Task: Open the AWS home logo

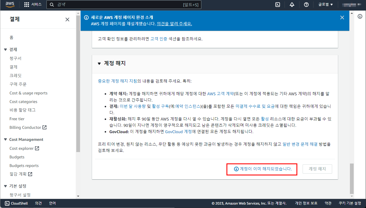Action: point(10,5)
